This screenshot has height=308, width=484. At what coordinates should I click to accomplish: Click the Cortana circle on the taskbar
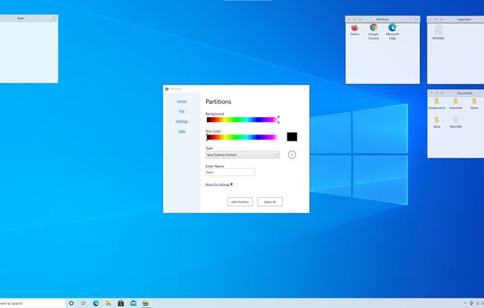click(71, 303)
